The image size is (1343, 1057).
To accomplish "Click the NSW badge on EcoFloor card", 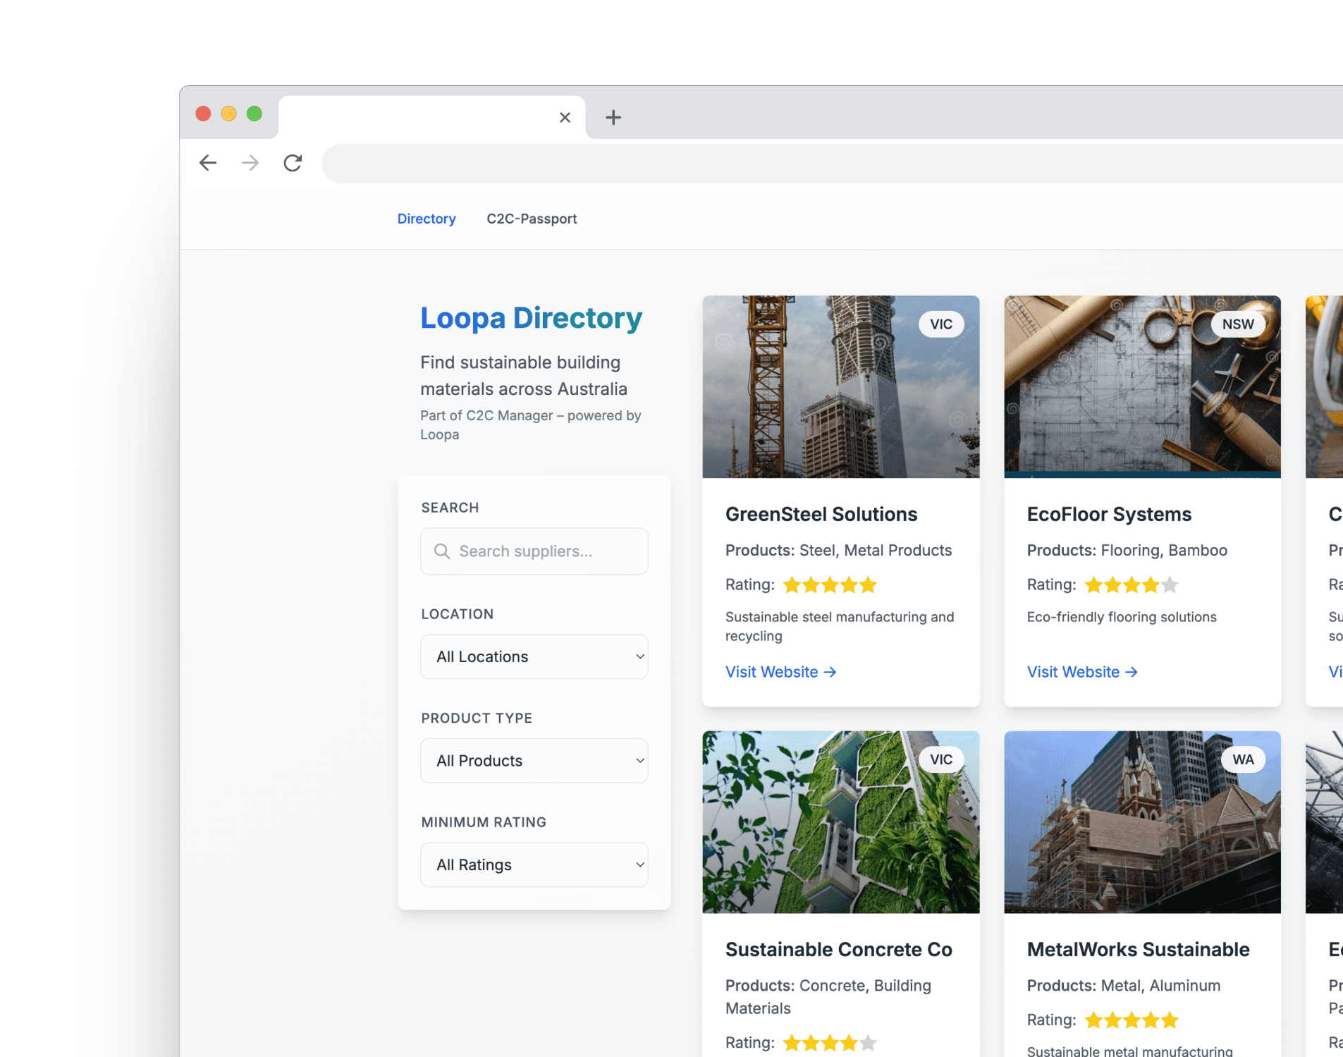I will coord(1238,324).
